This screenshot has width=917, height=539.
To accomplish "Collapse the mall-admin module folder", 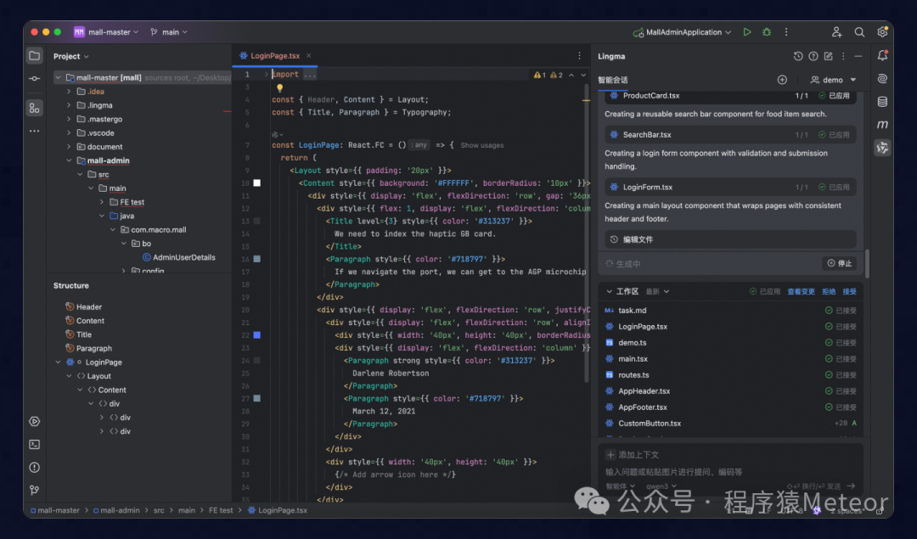I will pos(69,160).
